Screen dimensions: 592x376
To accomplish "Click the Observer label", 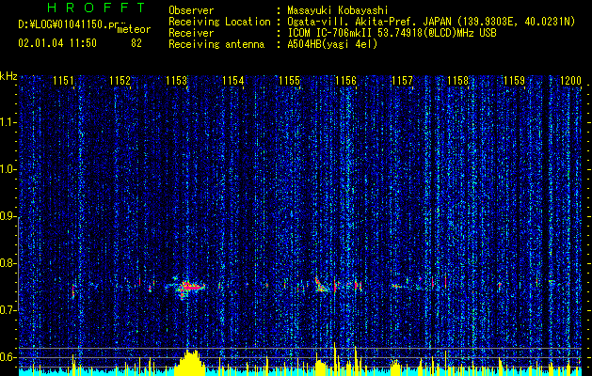I will (191, 10).
